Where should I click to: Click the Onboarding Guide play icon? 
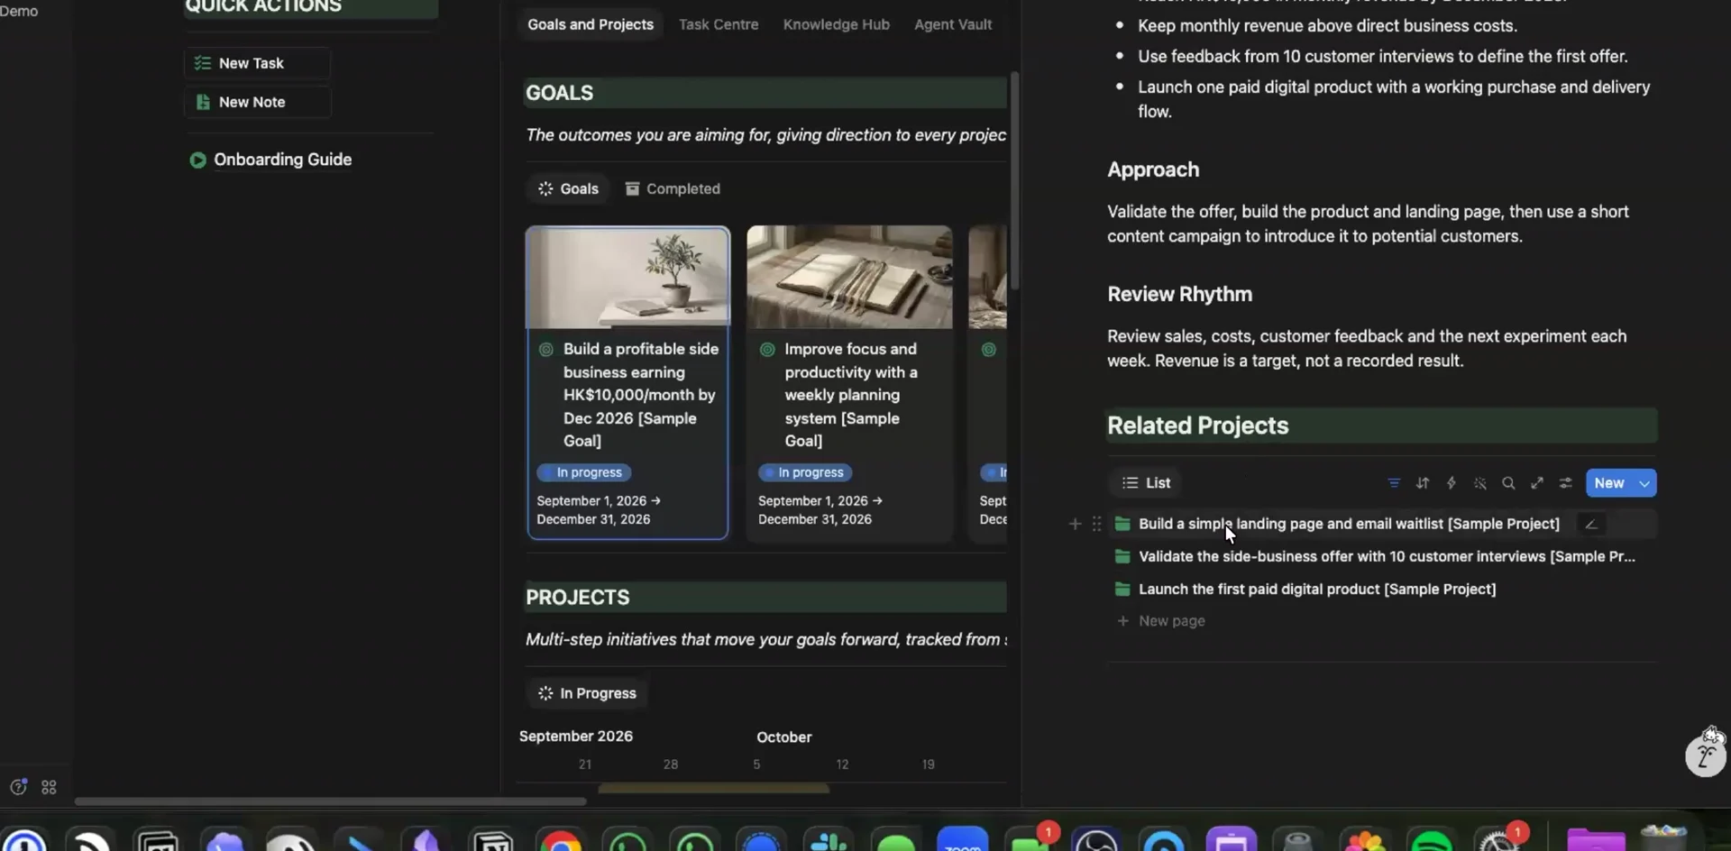197,160
